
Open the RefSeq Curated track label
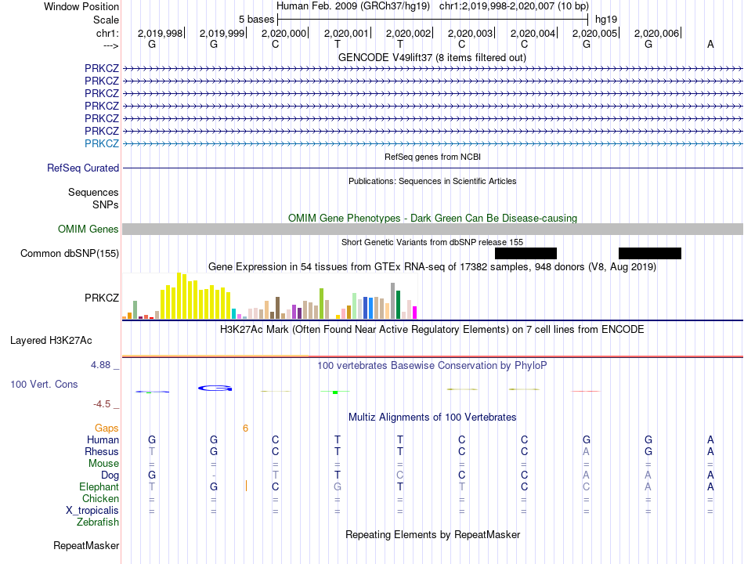tap(83, 168)
